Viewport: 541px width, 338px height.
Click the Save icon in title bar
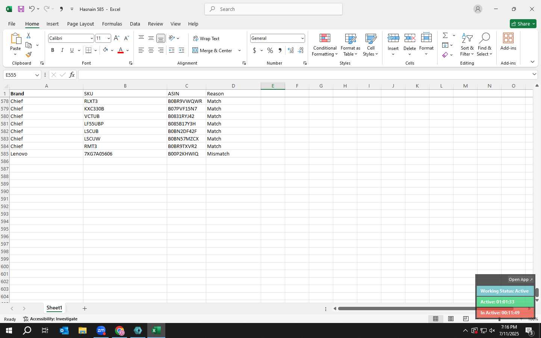(21, 9)
